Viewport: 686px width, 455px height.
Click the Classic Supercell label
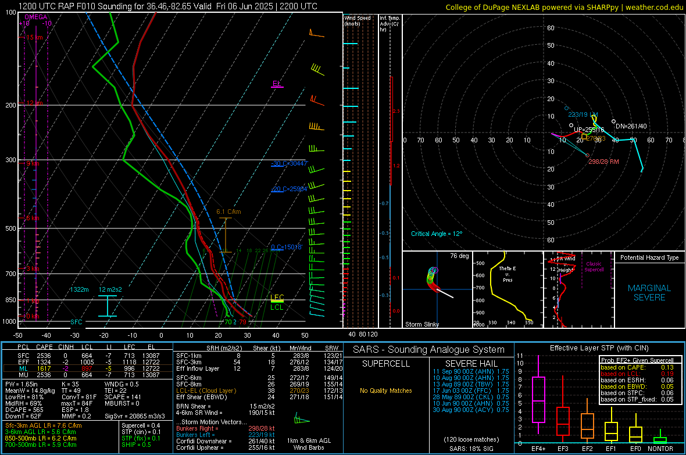pos(594,267)
